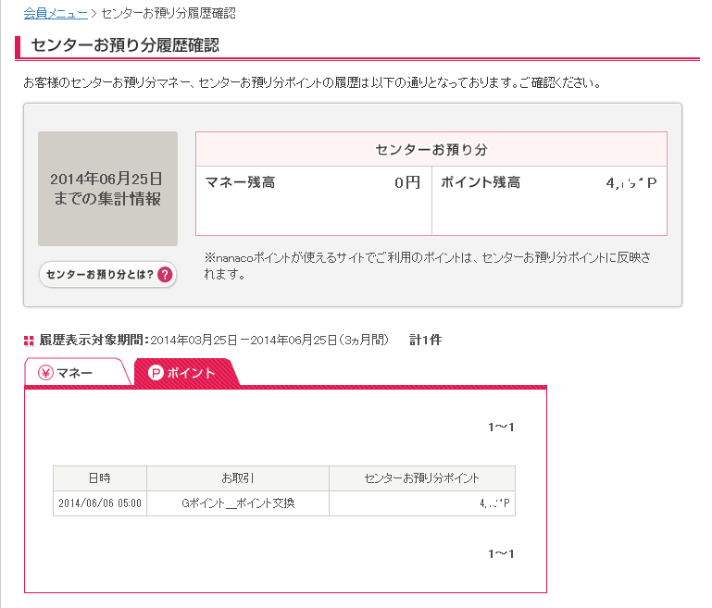The image size is (712, 608).
Task: Switch to the マネー tab
Action: 74,373
